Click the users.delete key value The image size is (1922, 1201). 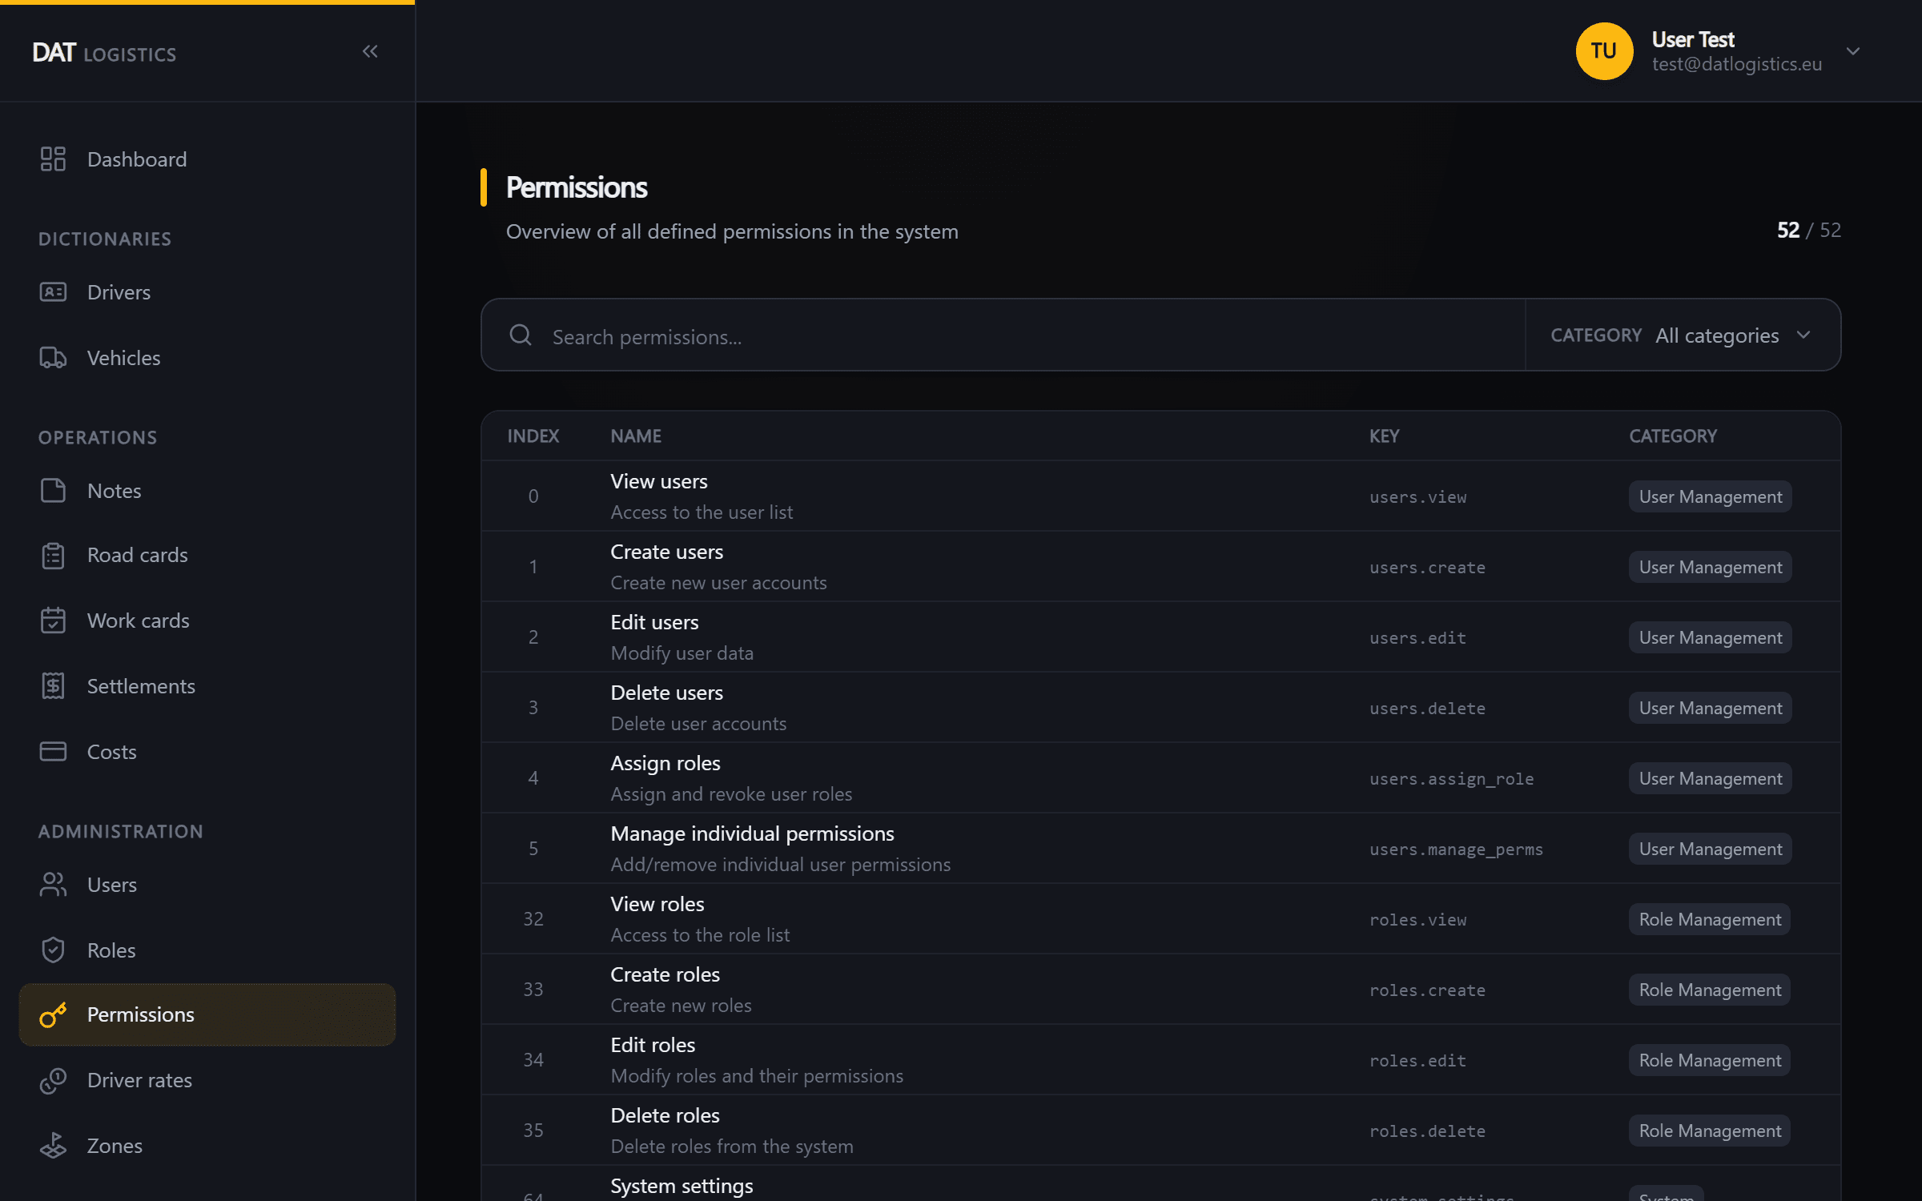(x=1427, y=708)
